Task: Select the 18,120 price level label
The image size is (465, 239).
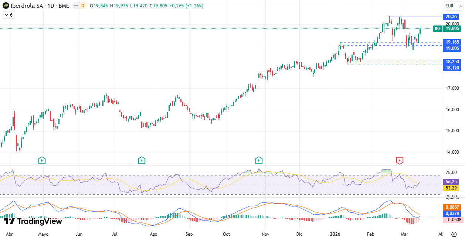Action: click(452, 68)
